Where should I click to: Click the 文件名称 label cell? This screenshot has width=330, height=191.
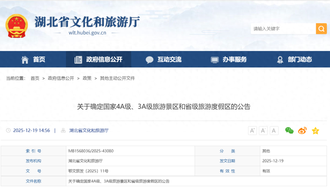point(34,181)
